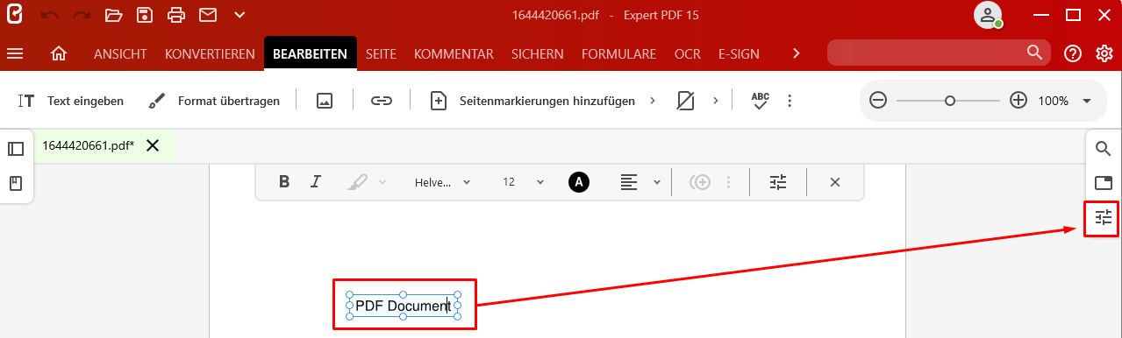Viewport: 1122px width, 338px height.
Task: Open settings gear icon
Action: (x=1104, y=53)
